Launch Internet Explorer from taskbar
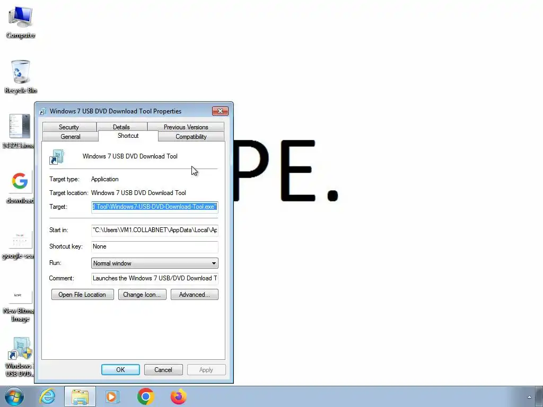The width and height of the screenshot is (543, 407). click(x=47, y=396)
